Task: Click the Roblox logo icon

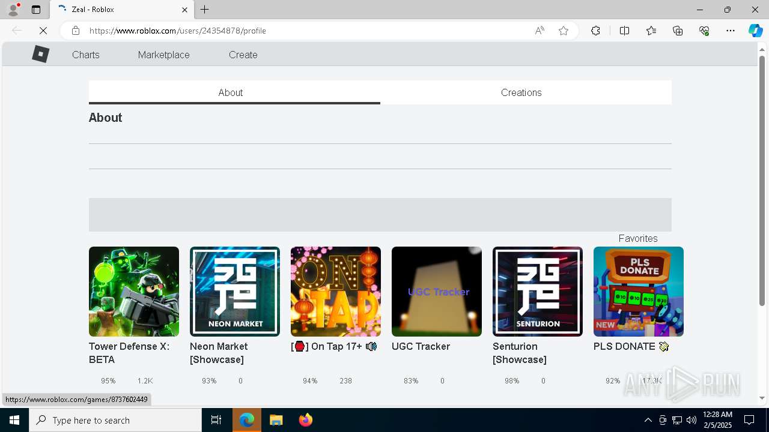Action: pyautogui.click(x=40, y=55)
